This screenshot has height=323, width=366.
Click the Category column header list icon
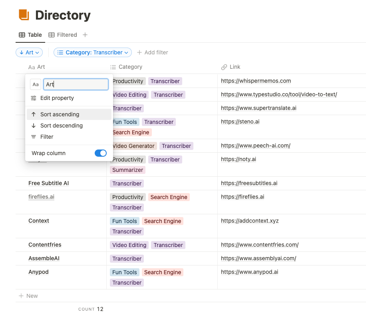tap(113, 67)
